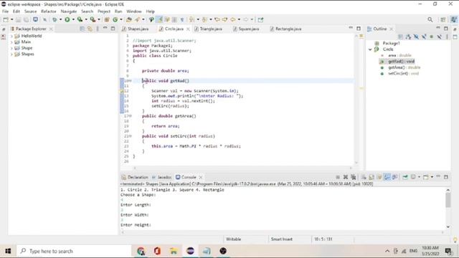Open notification center in the taskbar

[x=448, y=251]
